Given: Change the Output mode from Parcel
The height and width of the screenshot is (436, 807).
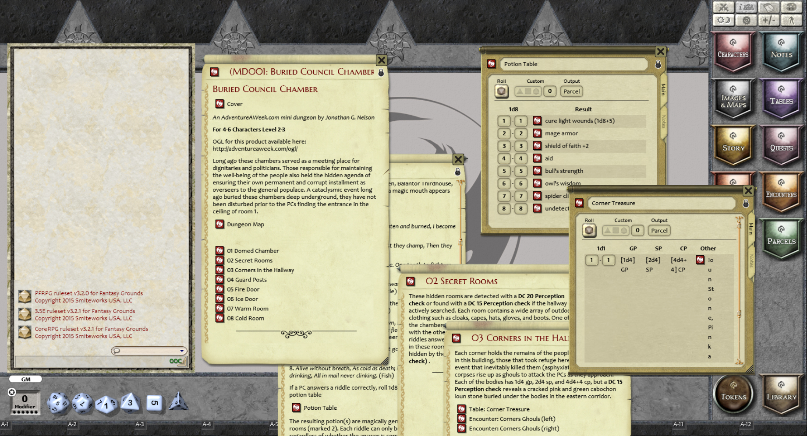Looking at the screenshot, I should click(x=571, y=91).
